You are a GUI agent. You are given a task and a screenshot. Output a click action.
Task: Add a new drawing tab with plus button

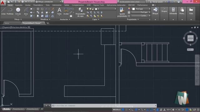48,23
